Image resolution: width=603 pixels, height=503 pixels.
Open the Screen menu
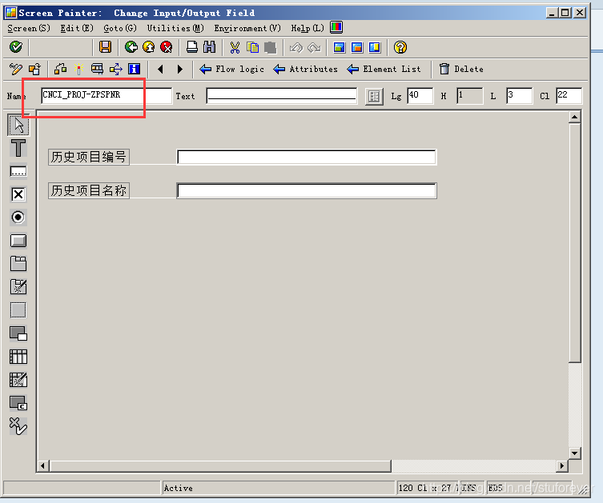tap(29, 28)
